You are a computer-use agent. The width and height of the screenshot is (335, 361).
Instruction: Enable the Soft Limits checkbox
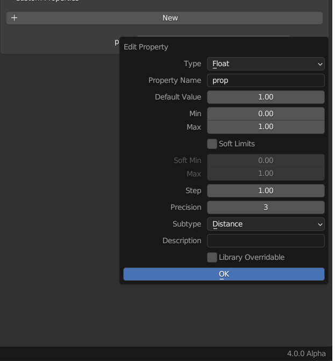tap(212, 144)
